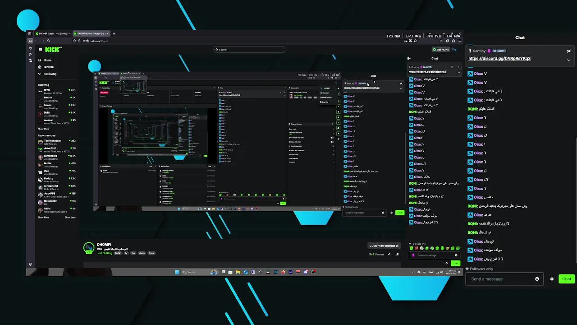Open the browser application menu icon
This screenshot has width=577, height=325.
(x=459, y=41)
